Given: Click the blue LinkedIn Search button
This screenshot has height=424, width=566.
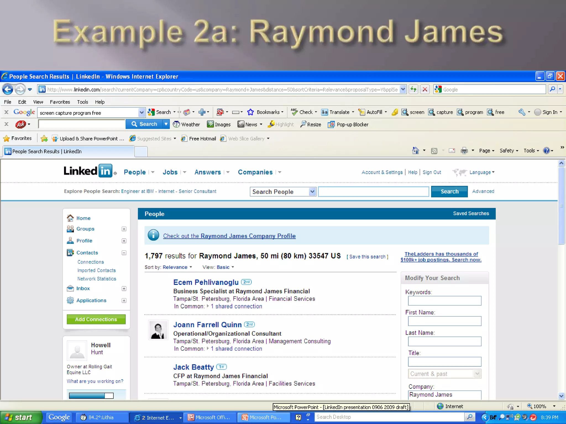Looking at the screenshot, I should pyautogui.click(x=449, y=191).
